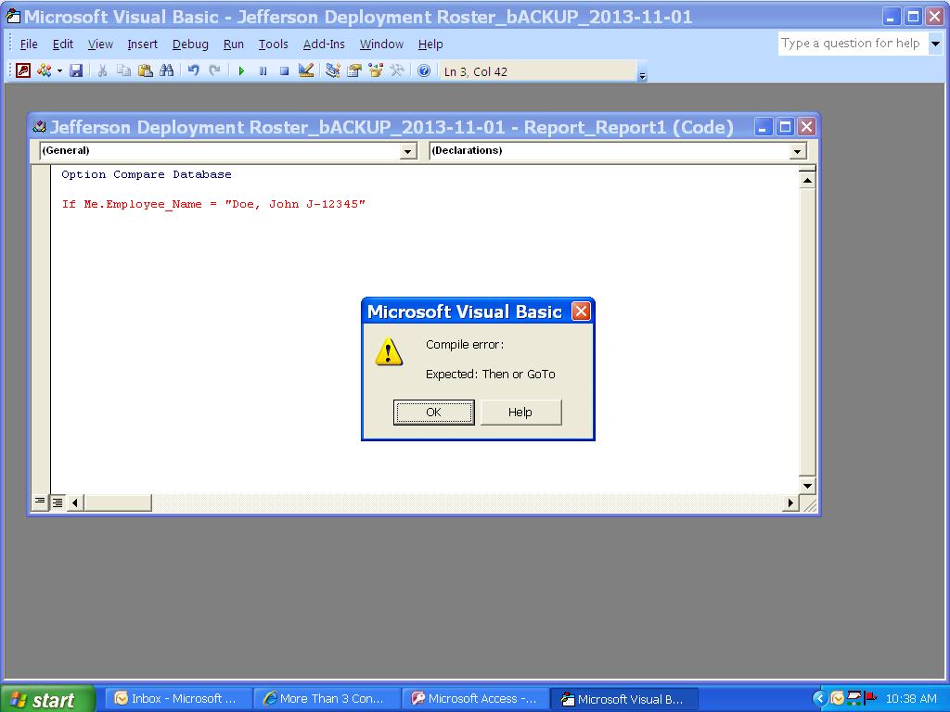This screenshot has height=712, width=950.
Task: Click the View Microsoft Access icon
Action: tap(23, 70)
